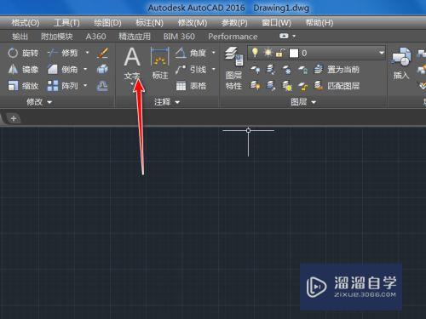Toggle layer freeze sun icon
The image size is (426, 319).
268,53
